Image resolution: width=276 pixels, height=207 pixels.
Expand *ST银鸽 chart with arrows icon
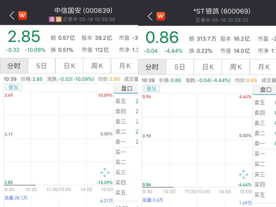[x=244, y=174]
